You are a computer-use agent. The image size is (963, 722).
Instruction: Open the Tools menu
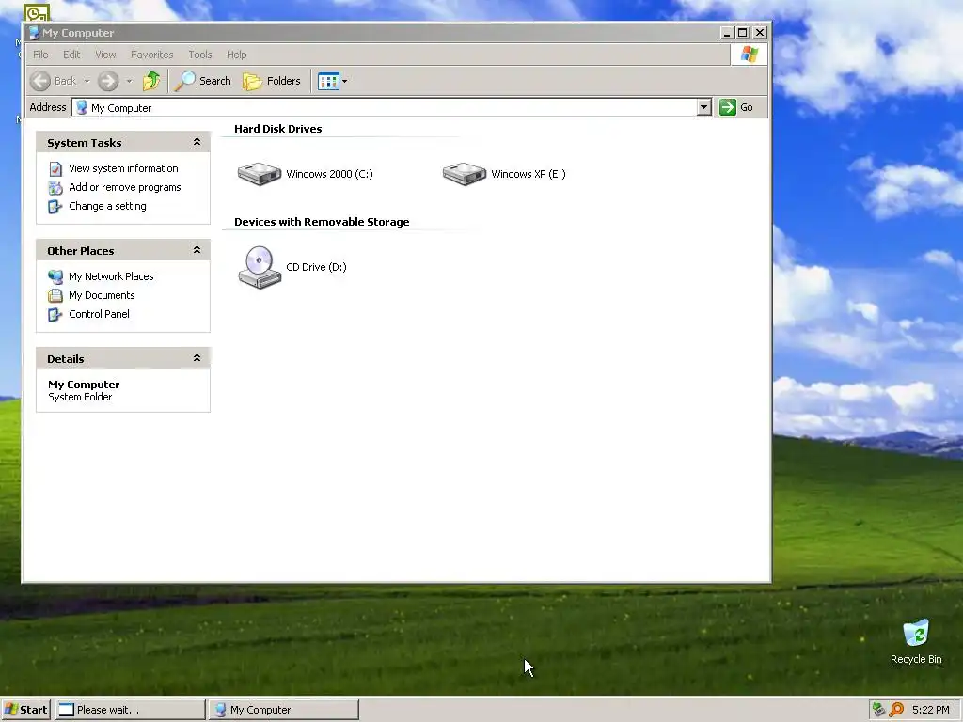[199, 55]
